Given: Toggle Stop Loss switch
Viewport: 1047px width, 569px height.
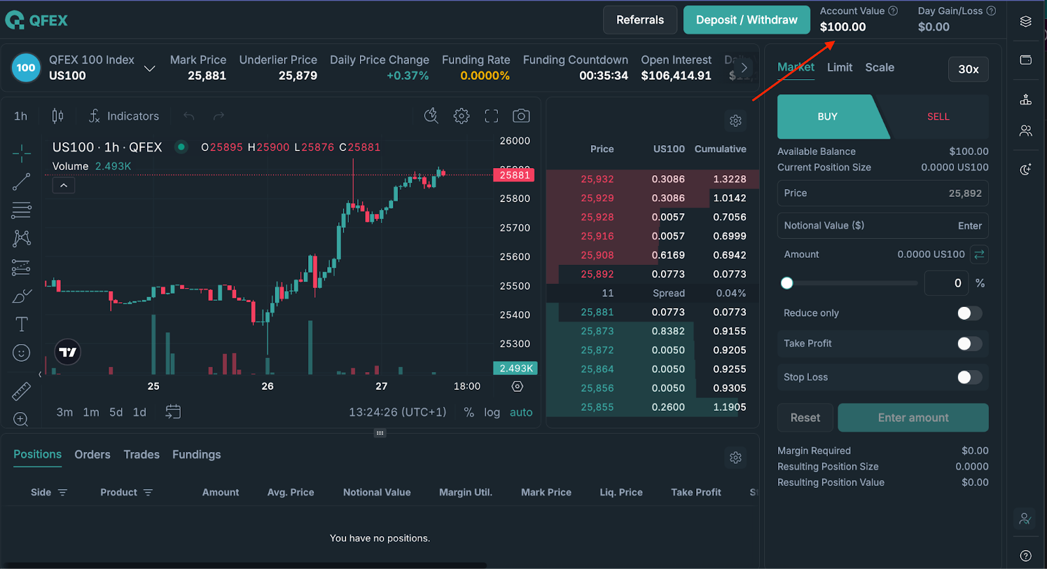Looking at the screenshot, I should [969, 377].
